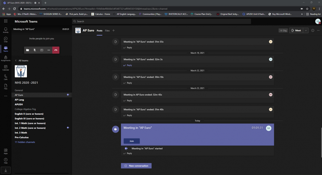Select the AP Lang channel
This screenshot has height=175, width=322.
[x=19, y=100]
